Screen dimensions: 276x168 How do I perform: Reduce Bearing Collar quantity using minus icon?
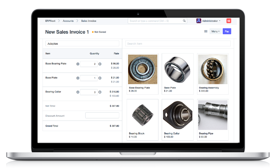78,92
